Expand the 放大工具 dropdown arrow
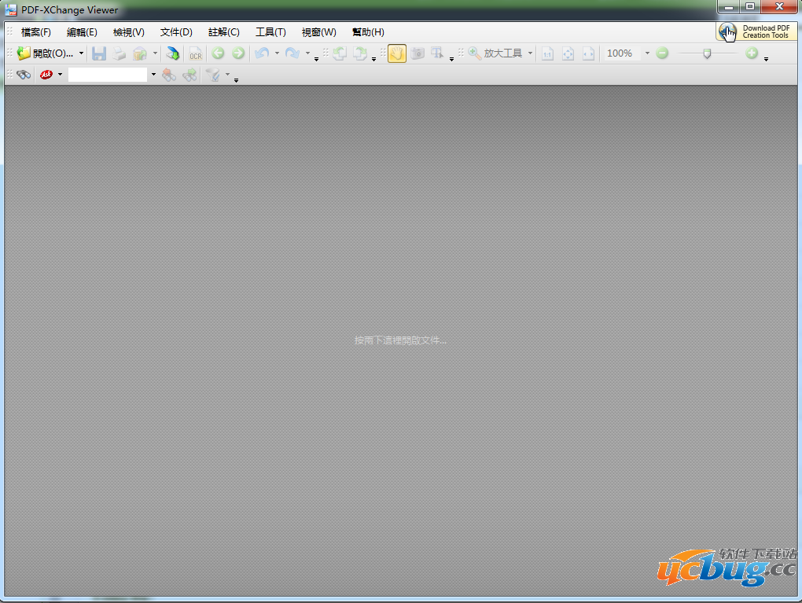The width and height of the screenshot is (802, 603). [x=531, y=53]
